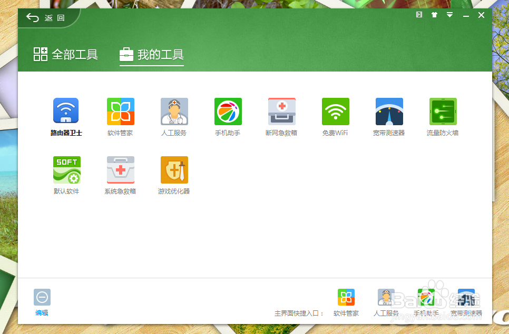The height and width of the screenshot is (334, 509).
Task: Click the 系统急救箱 label text
Action: coord(120,191)
